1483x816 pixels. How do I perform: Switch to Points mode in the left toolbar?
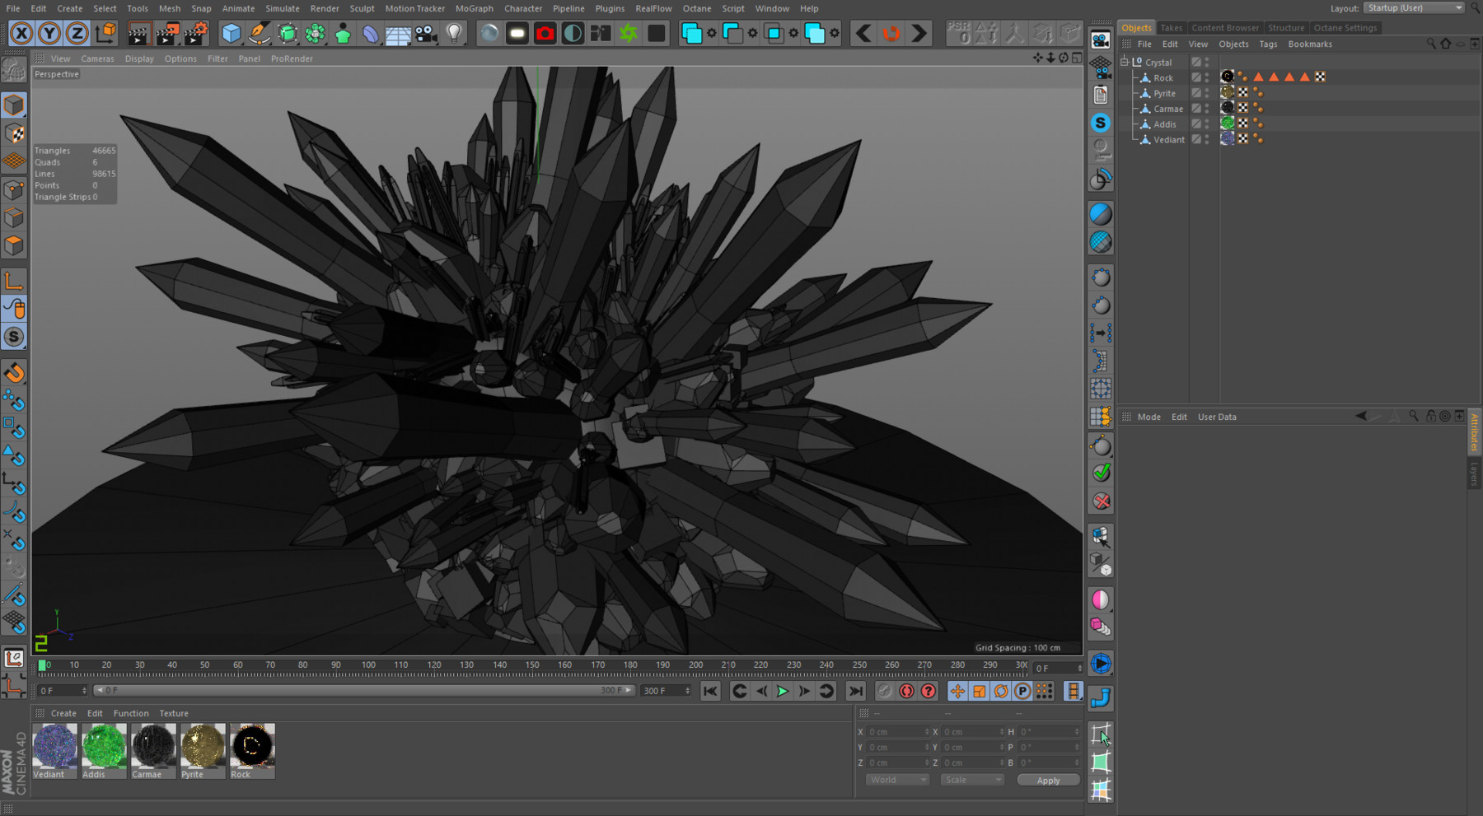(x=14, y=189)
